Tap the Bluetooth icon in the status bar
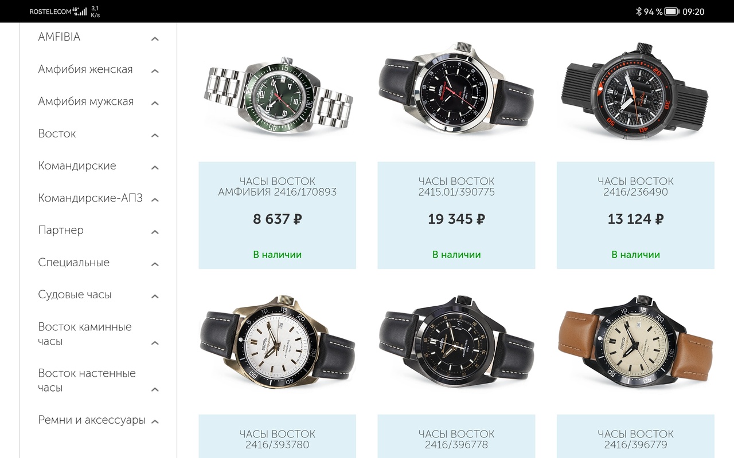 [x=638, y=11]
